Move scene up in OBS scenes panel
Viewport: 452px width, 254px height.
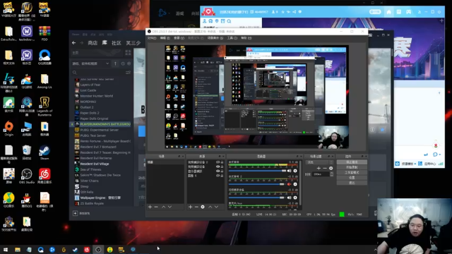[163, 207]
